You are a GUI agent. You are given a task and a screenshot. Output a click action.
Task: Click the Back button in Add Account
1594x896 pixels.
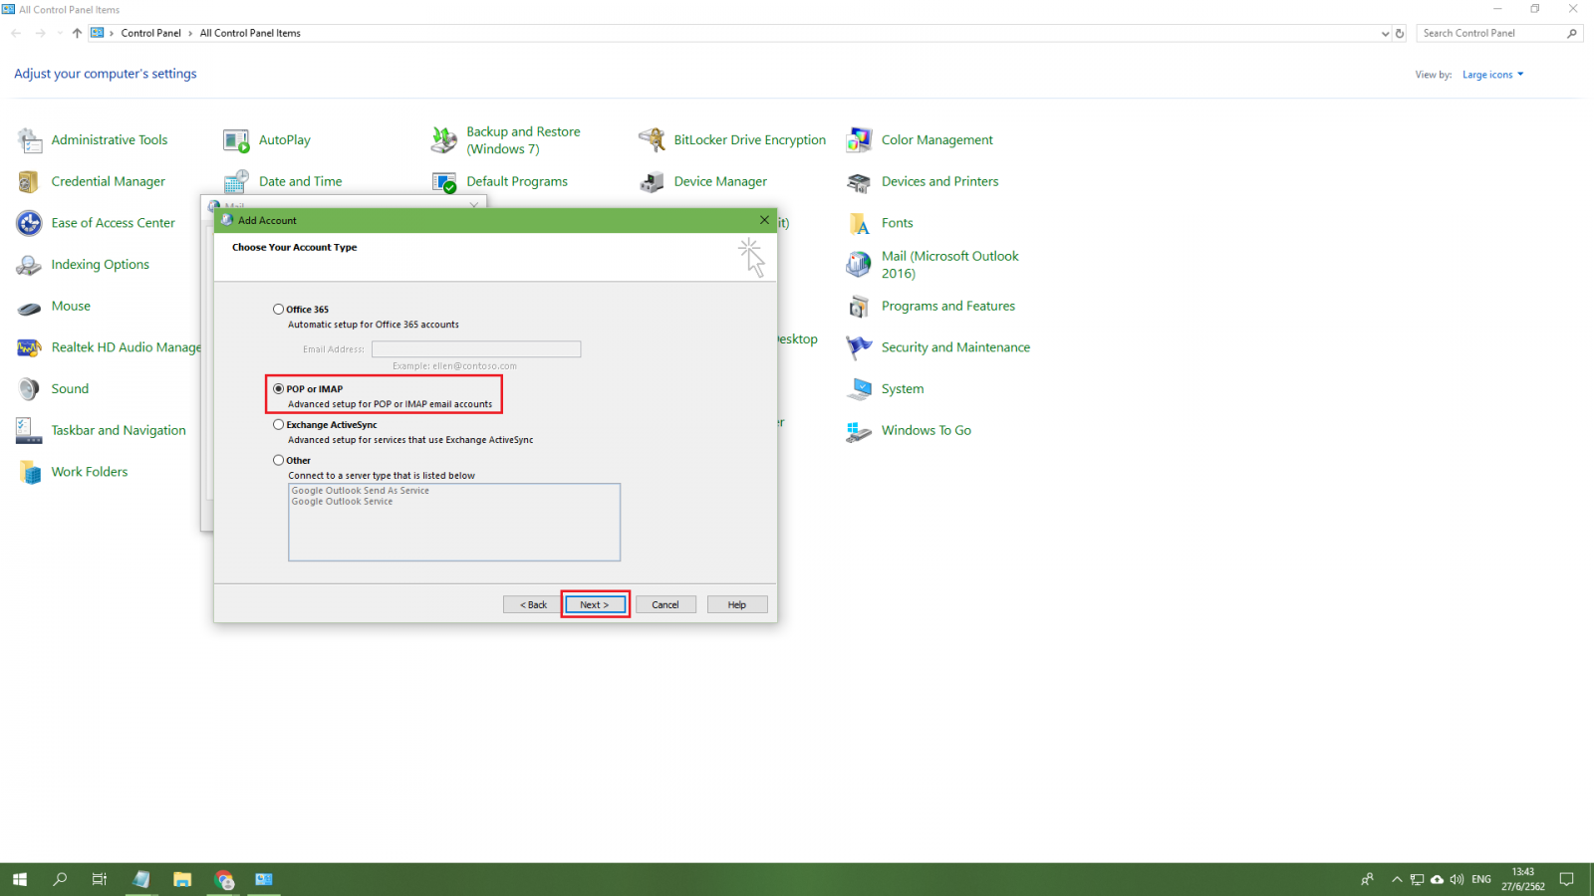pyautogui.click(x=533, y=604)
